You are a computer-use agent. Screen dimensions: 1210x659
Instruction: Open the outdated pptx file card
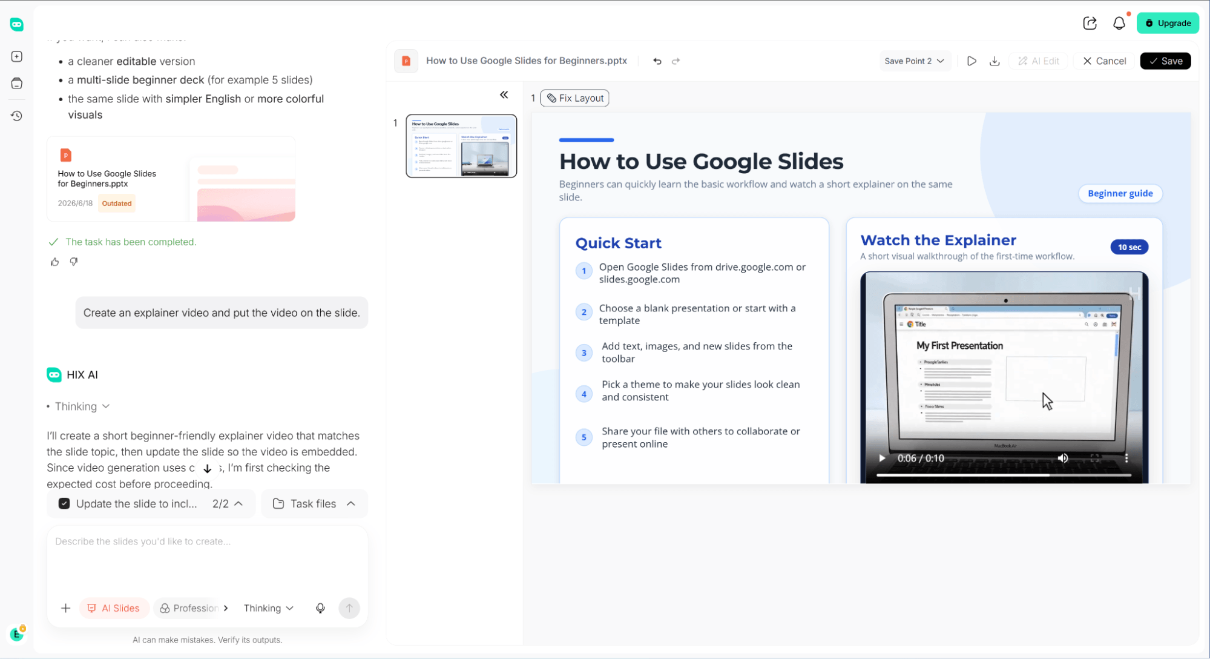pyautogui.click(x=171, y=179)
